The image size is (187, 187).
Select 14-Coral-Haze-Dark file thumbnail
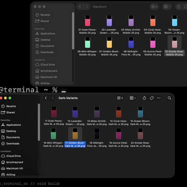coord(119,112)
